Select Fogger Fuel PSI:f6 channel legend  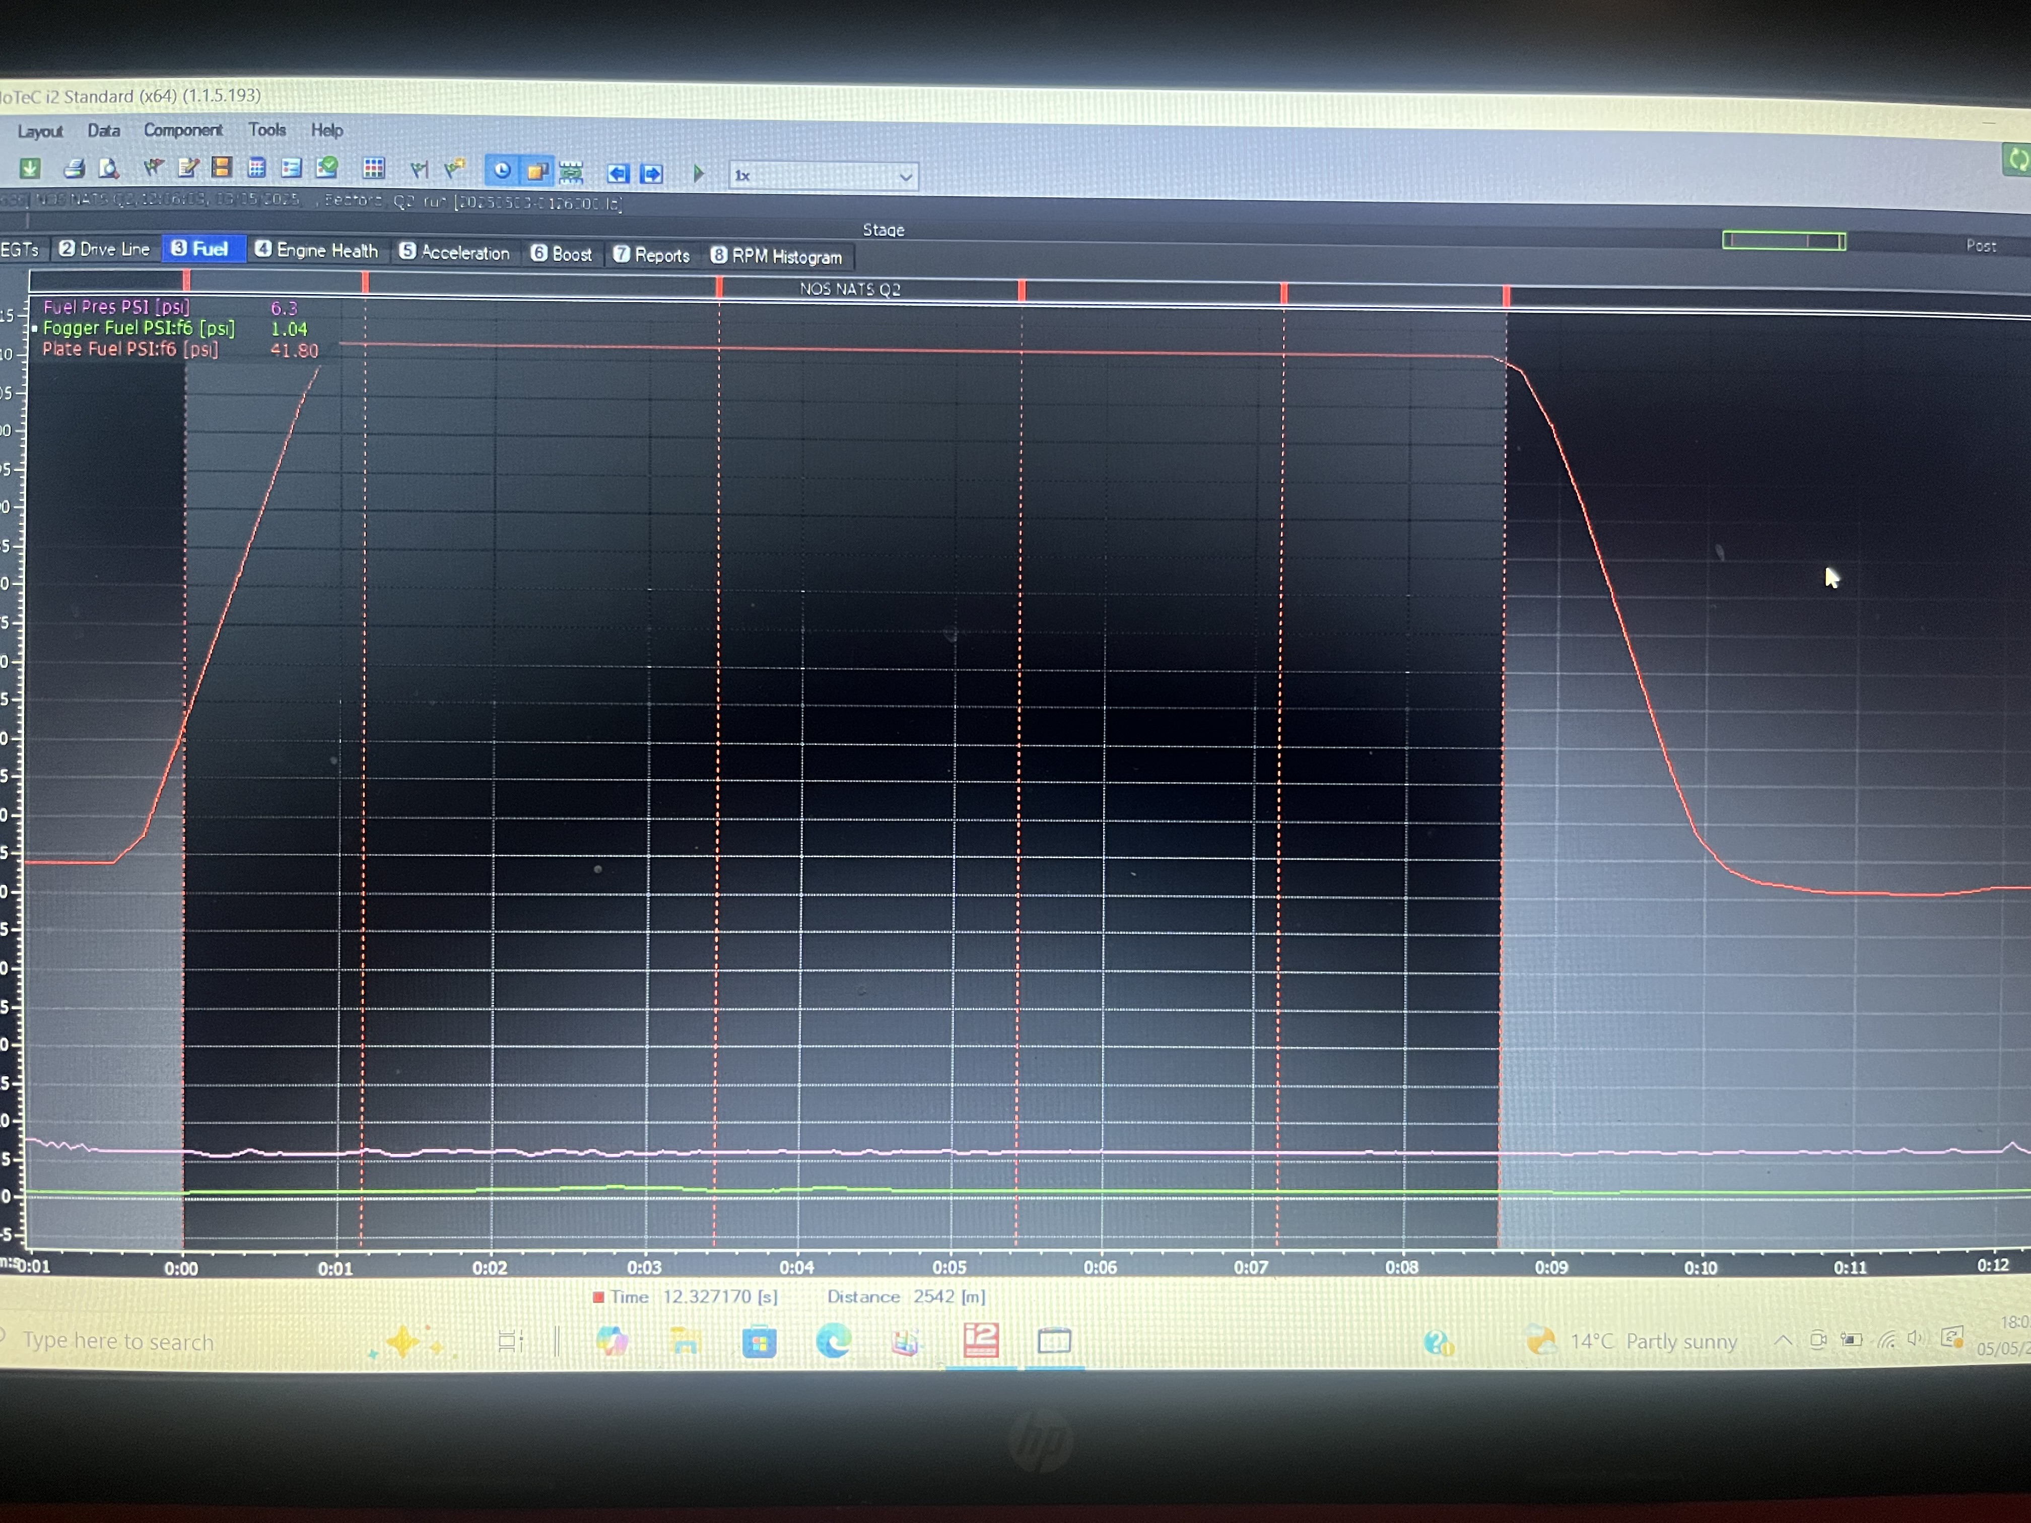(x=139, y=328)
